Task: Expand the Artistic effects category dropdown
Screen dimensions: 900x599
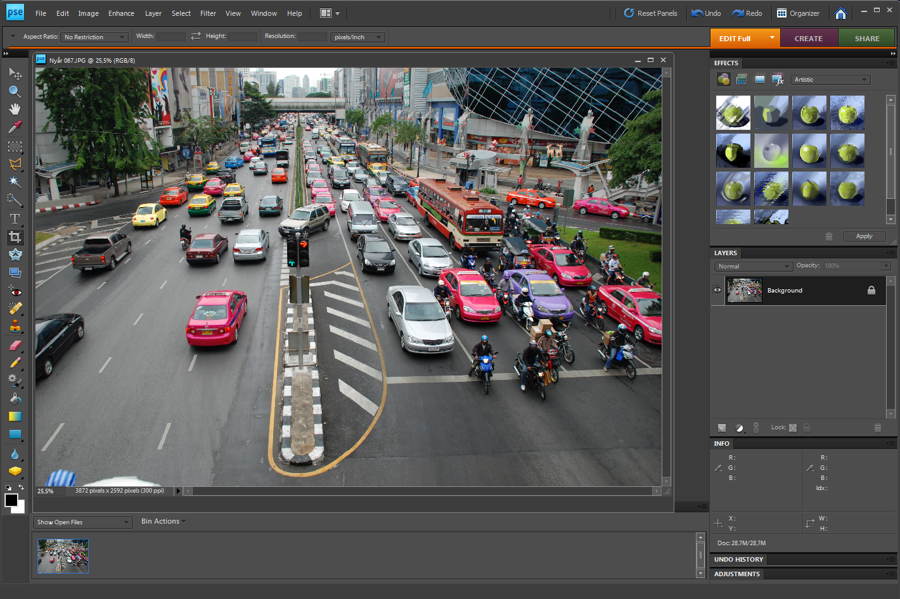Action: tap(830, 80)
